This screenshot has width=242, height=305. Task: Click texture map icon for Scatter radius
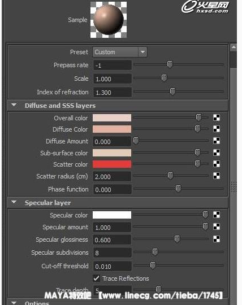pyautogui.click(x=217, y=176)
